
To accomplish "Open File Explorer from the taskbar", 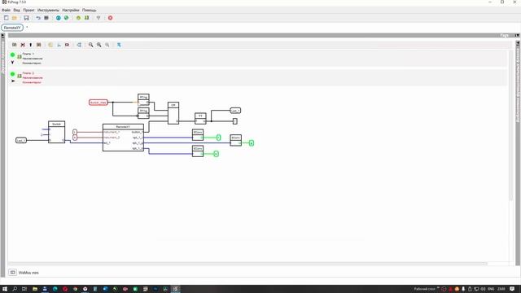I will pos(34,289).
